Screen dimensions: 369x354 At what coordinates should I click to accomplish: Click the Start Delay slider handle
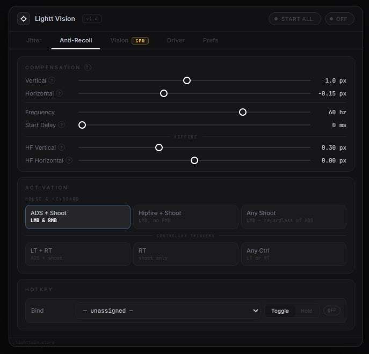coord(82,125)
